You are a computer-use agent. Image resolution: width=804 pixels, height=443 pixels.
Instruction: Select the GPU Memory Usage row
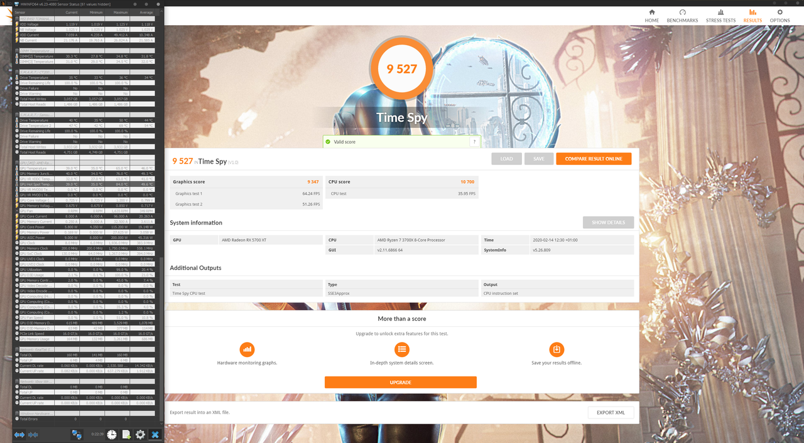click(85, 339)
